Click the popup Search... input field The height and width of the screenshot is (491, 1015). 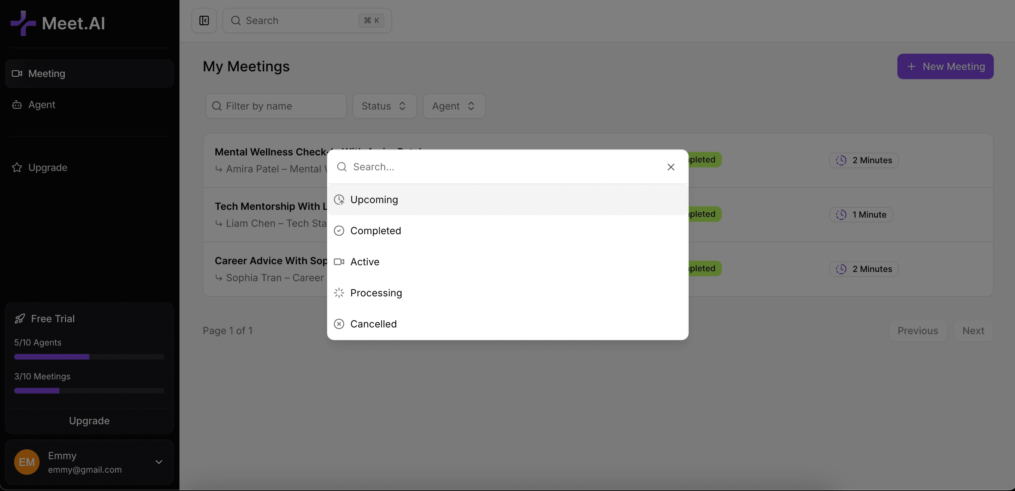tap(504, 167)
